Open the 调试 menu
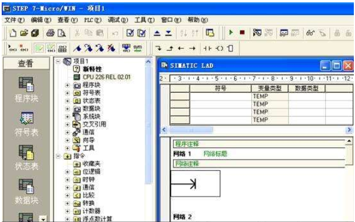355x222 pixels. (x=118, y=20)
